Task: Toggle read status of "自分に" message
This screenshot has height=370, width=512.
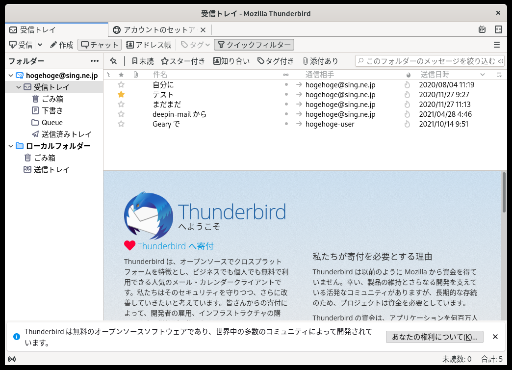Action: (286, 85)
